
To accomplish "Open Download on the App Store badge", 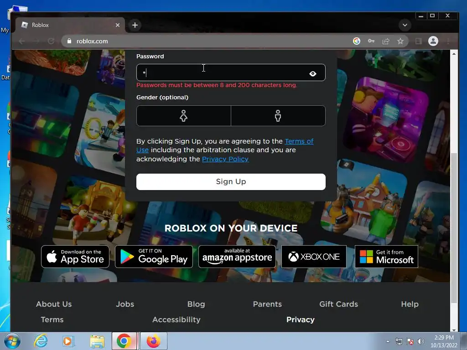I will [x=75, y=257].
